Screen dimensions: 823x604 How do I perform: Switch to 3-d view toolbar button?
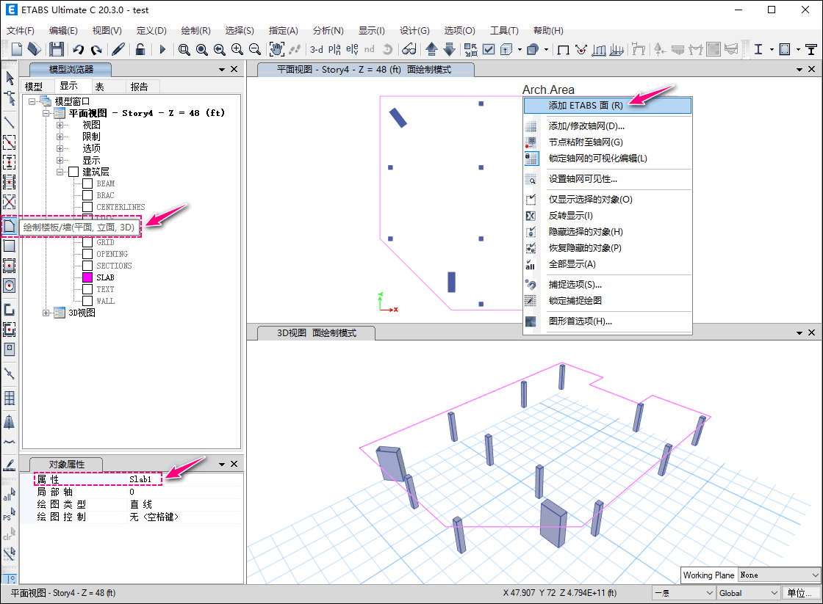coord(316,49)
